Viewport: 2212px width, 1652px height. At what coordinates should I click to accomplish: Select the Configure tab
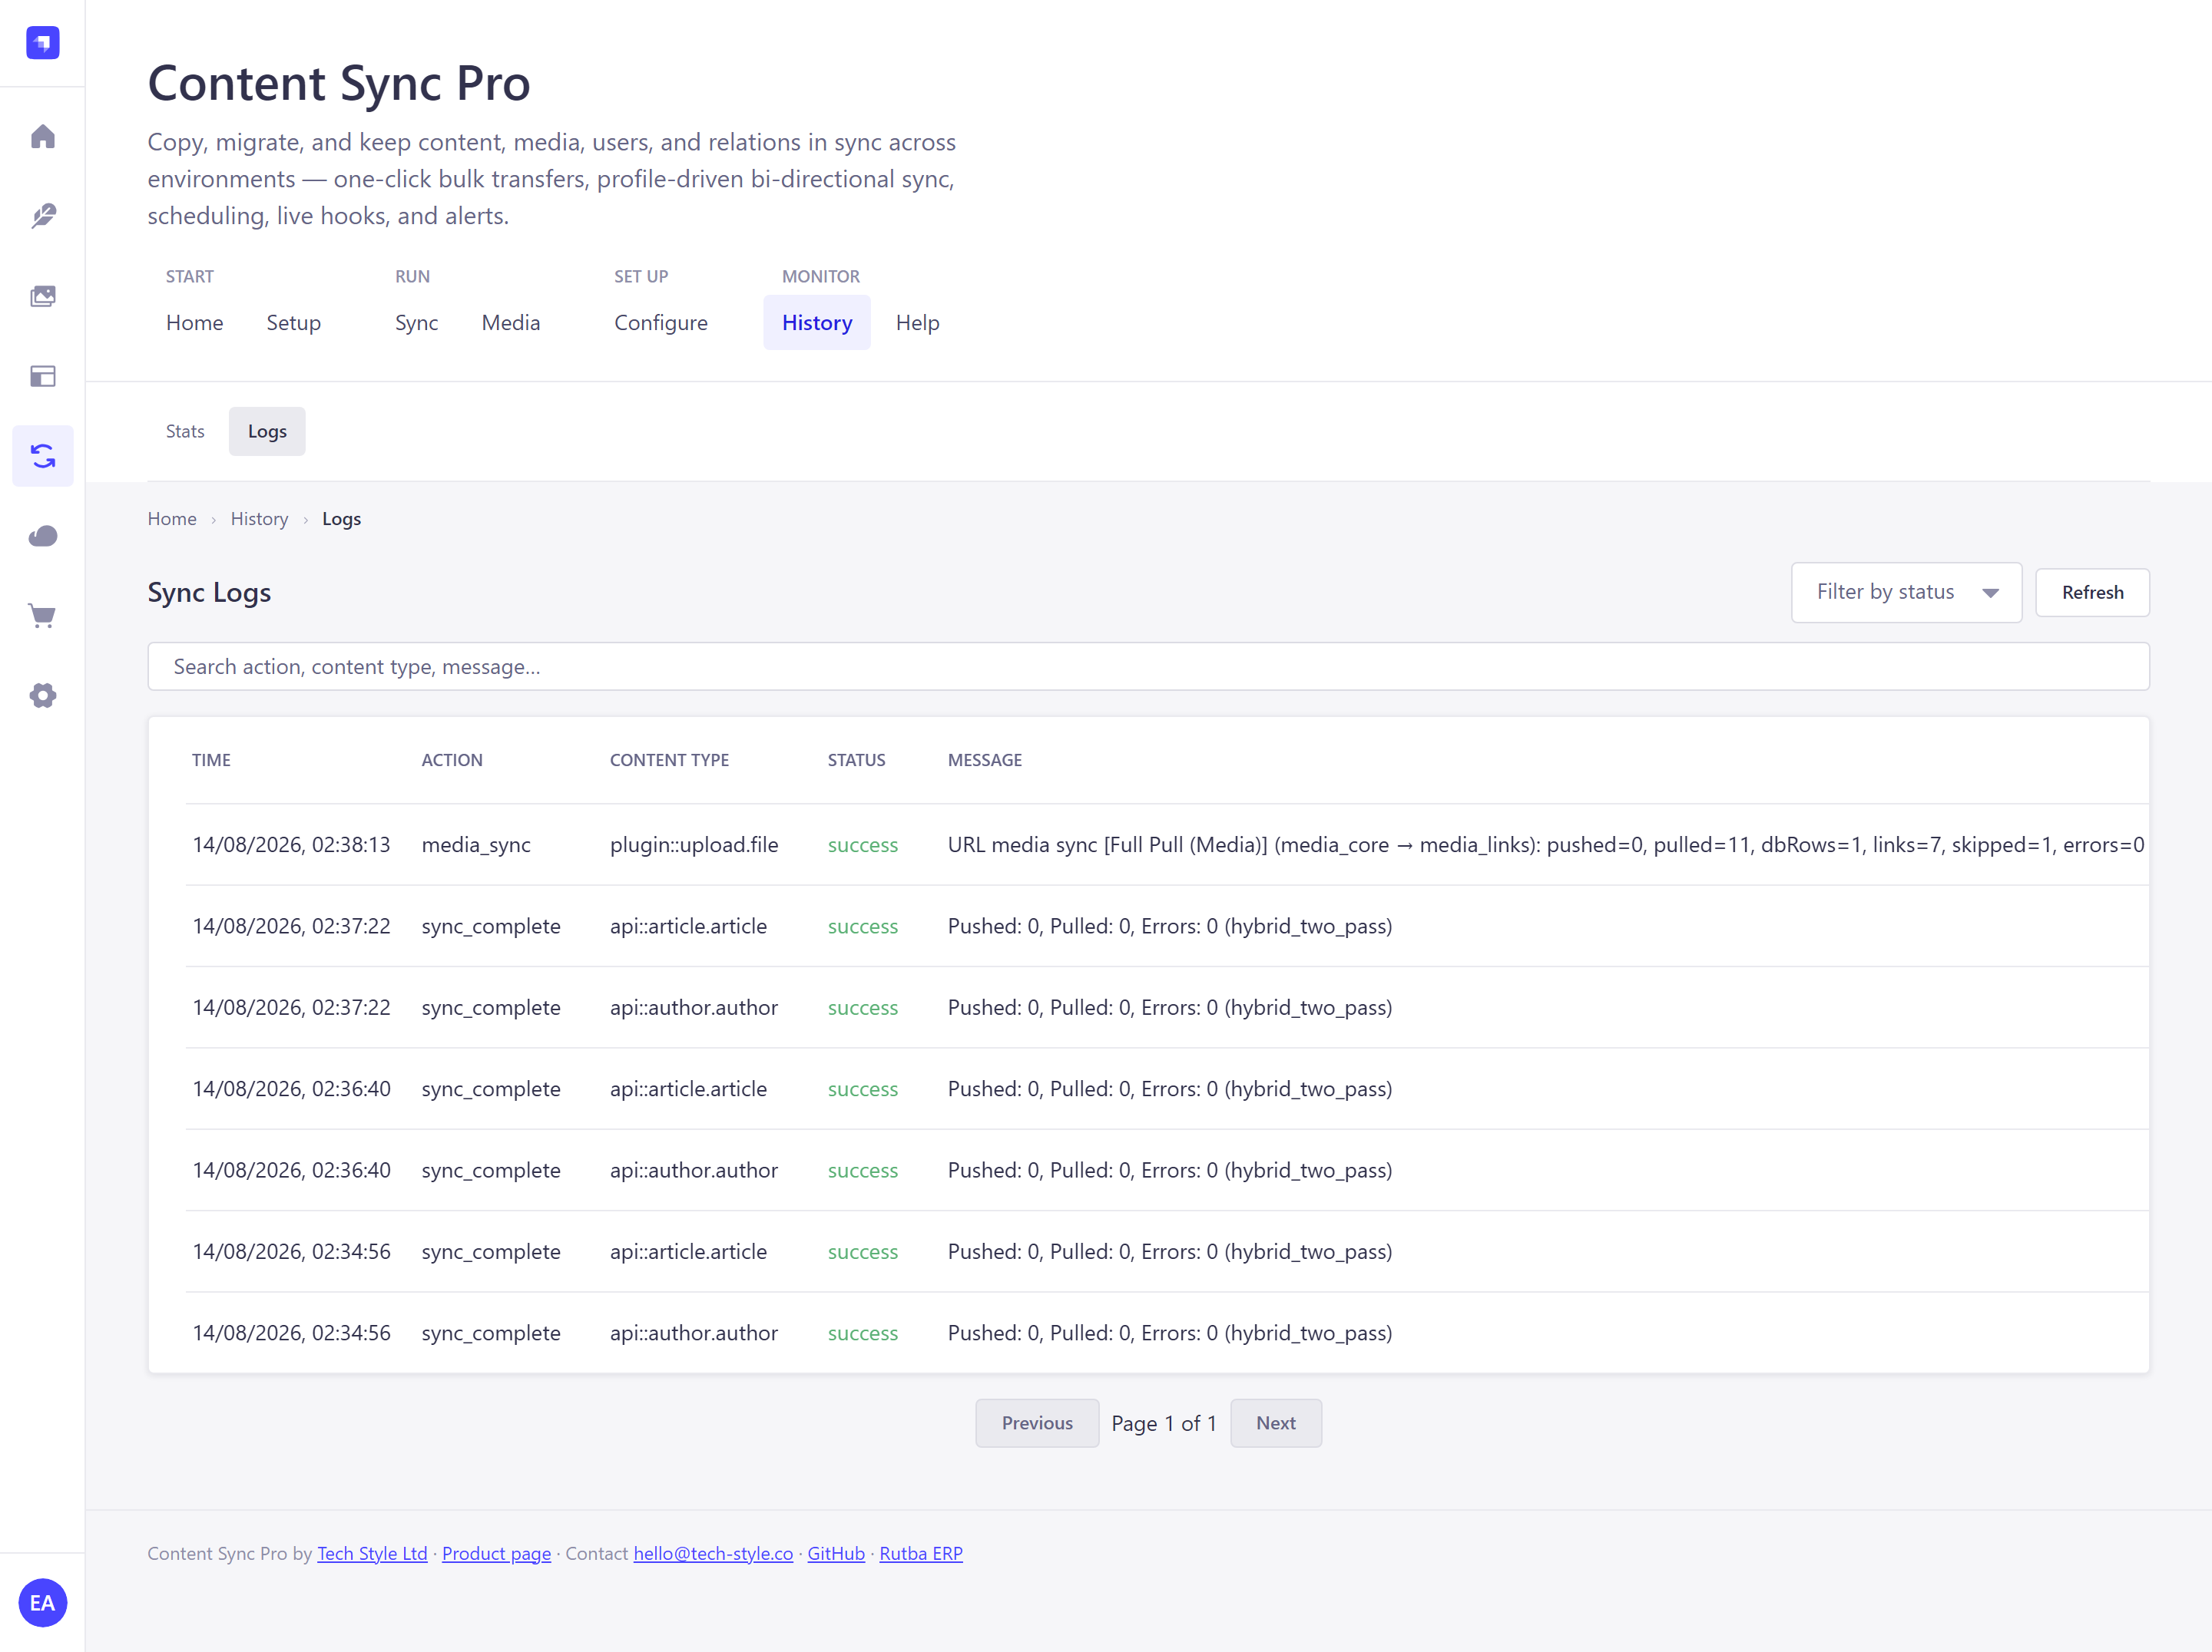[661, 323]
